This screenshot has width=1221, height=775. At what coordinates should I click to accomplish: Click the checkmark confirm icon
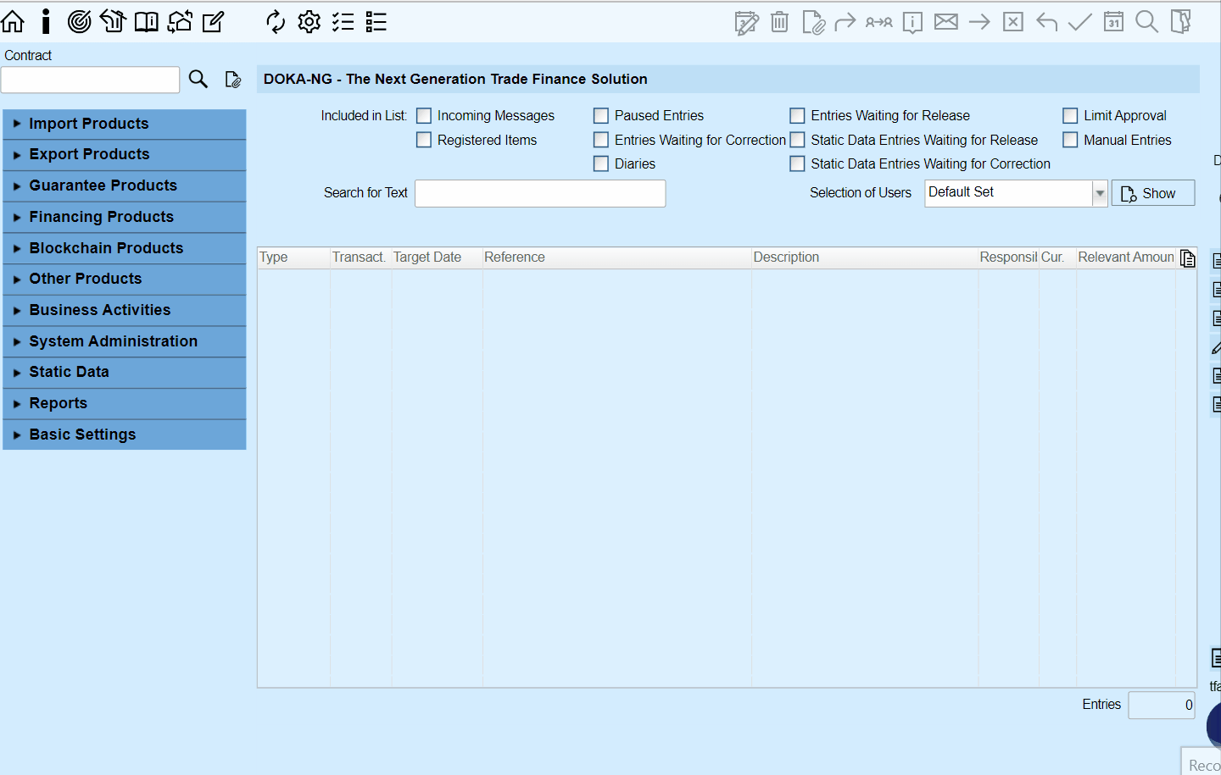click(x=1079, y=21)
